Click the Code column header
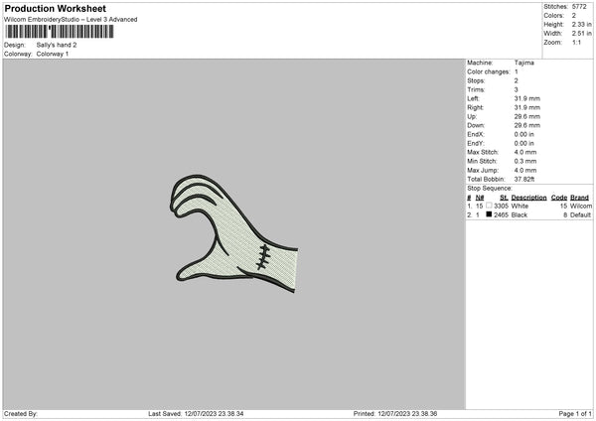The width and height of the screenshot is (596, 421). pos(558,198)
